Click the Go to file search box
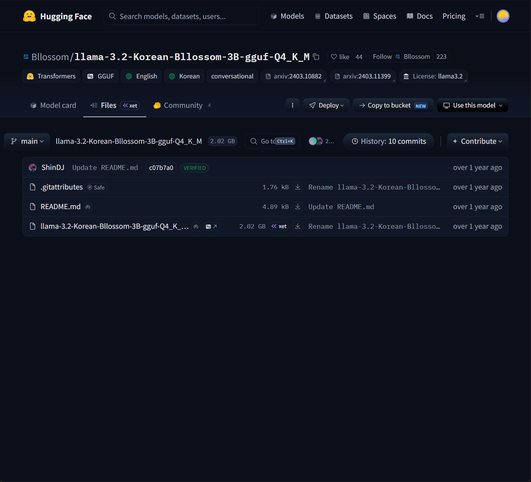The height and width of the screenshot is (482, 531). [272, 141]
